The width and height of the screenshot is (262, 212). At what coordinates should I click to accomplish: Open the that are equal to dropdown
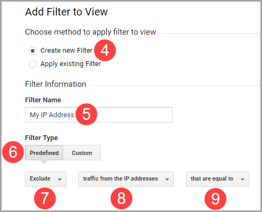coord(217,179)
